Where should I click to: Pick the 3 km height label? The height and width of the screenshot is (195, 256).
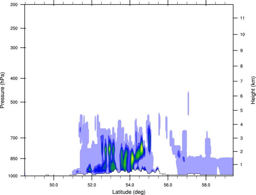point(242,138)
